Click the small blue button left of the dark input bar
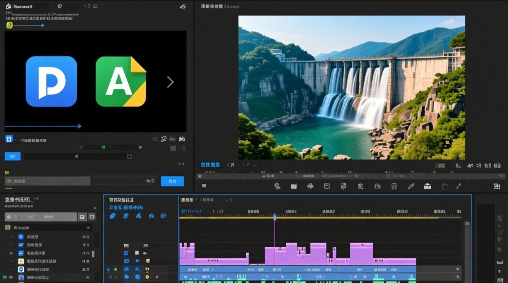 12,156
